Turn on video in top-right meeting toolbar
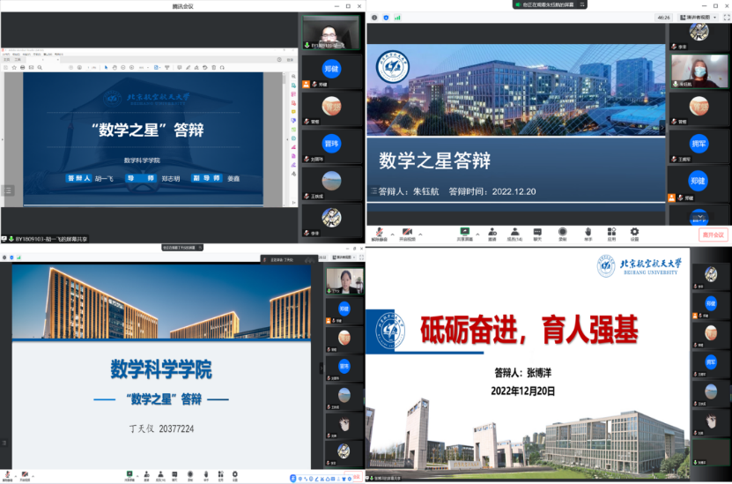732x484 pixels. coord(406,233)
